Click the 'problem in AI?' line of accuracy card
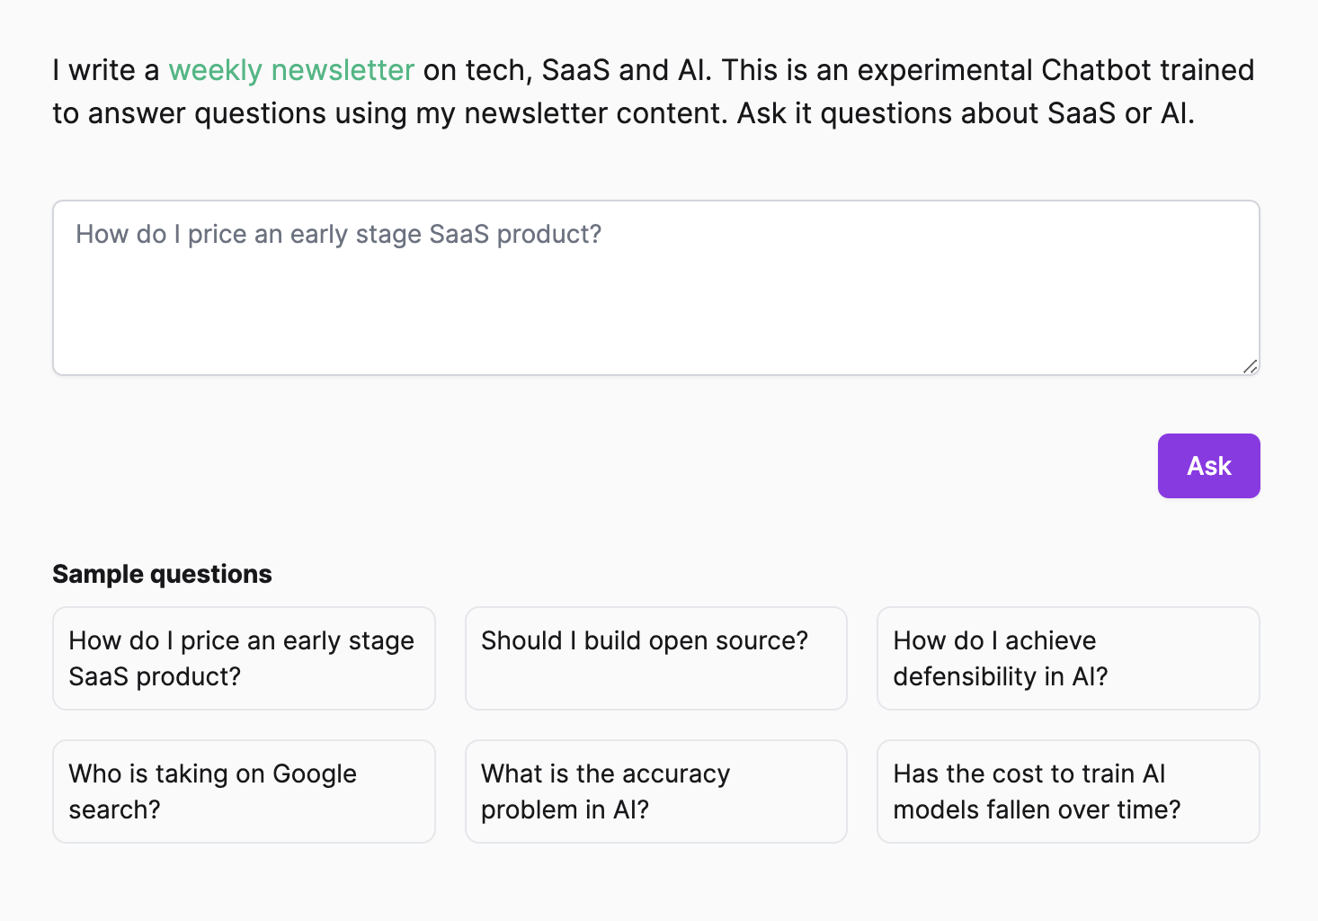Image resolution: width=1318 pixels, height=921 pixels. coord(565,809)
